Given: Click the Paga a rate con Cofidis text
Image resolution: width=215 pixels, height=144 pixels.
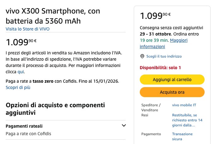Looking at the screenshot, I should 28,134.
